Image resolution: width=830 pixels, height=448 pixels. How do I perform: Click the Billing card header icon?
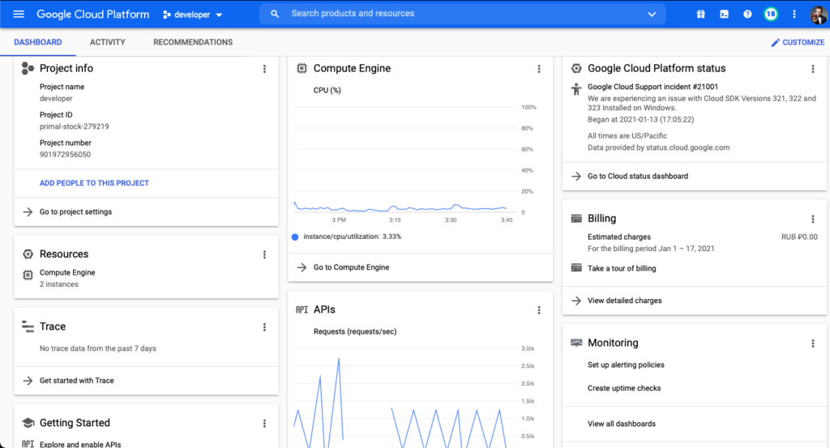[x=576, y=219]
